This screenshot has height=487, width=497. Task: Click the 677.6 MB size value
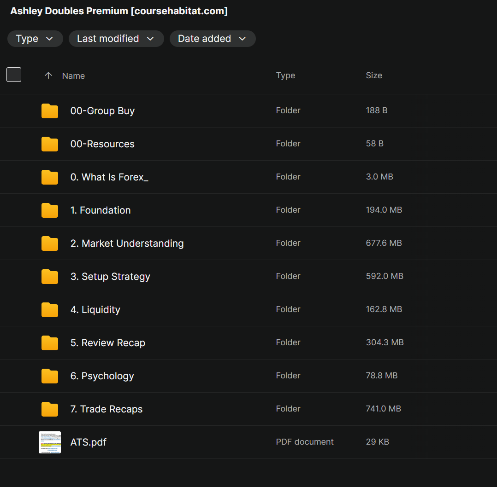click(384, 243)
